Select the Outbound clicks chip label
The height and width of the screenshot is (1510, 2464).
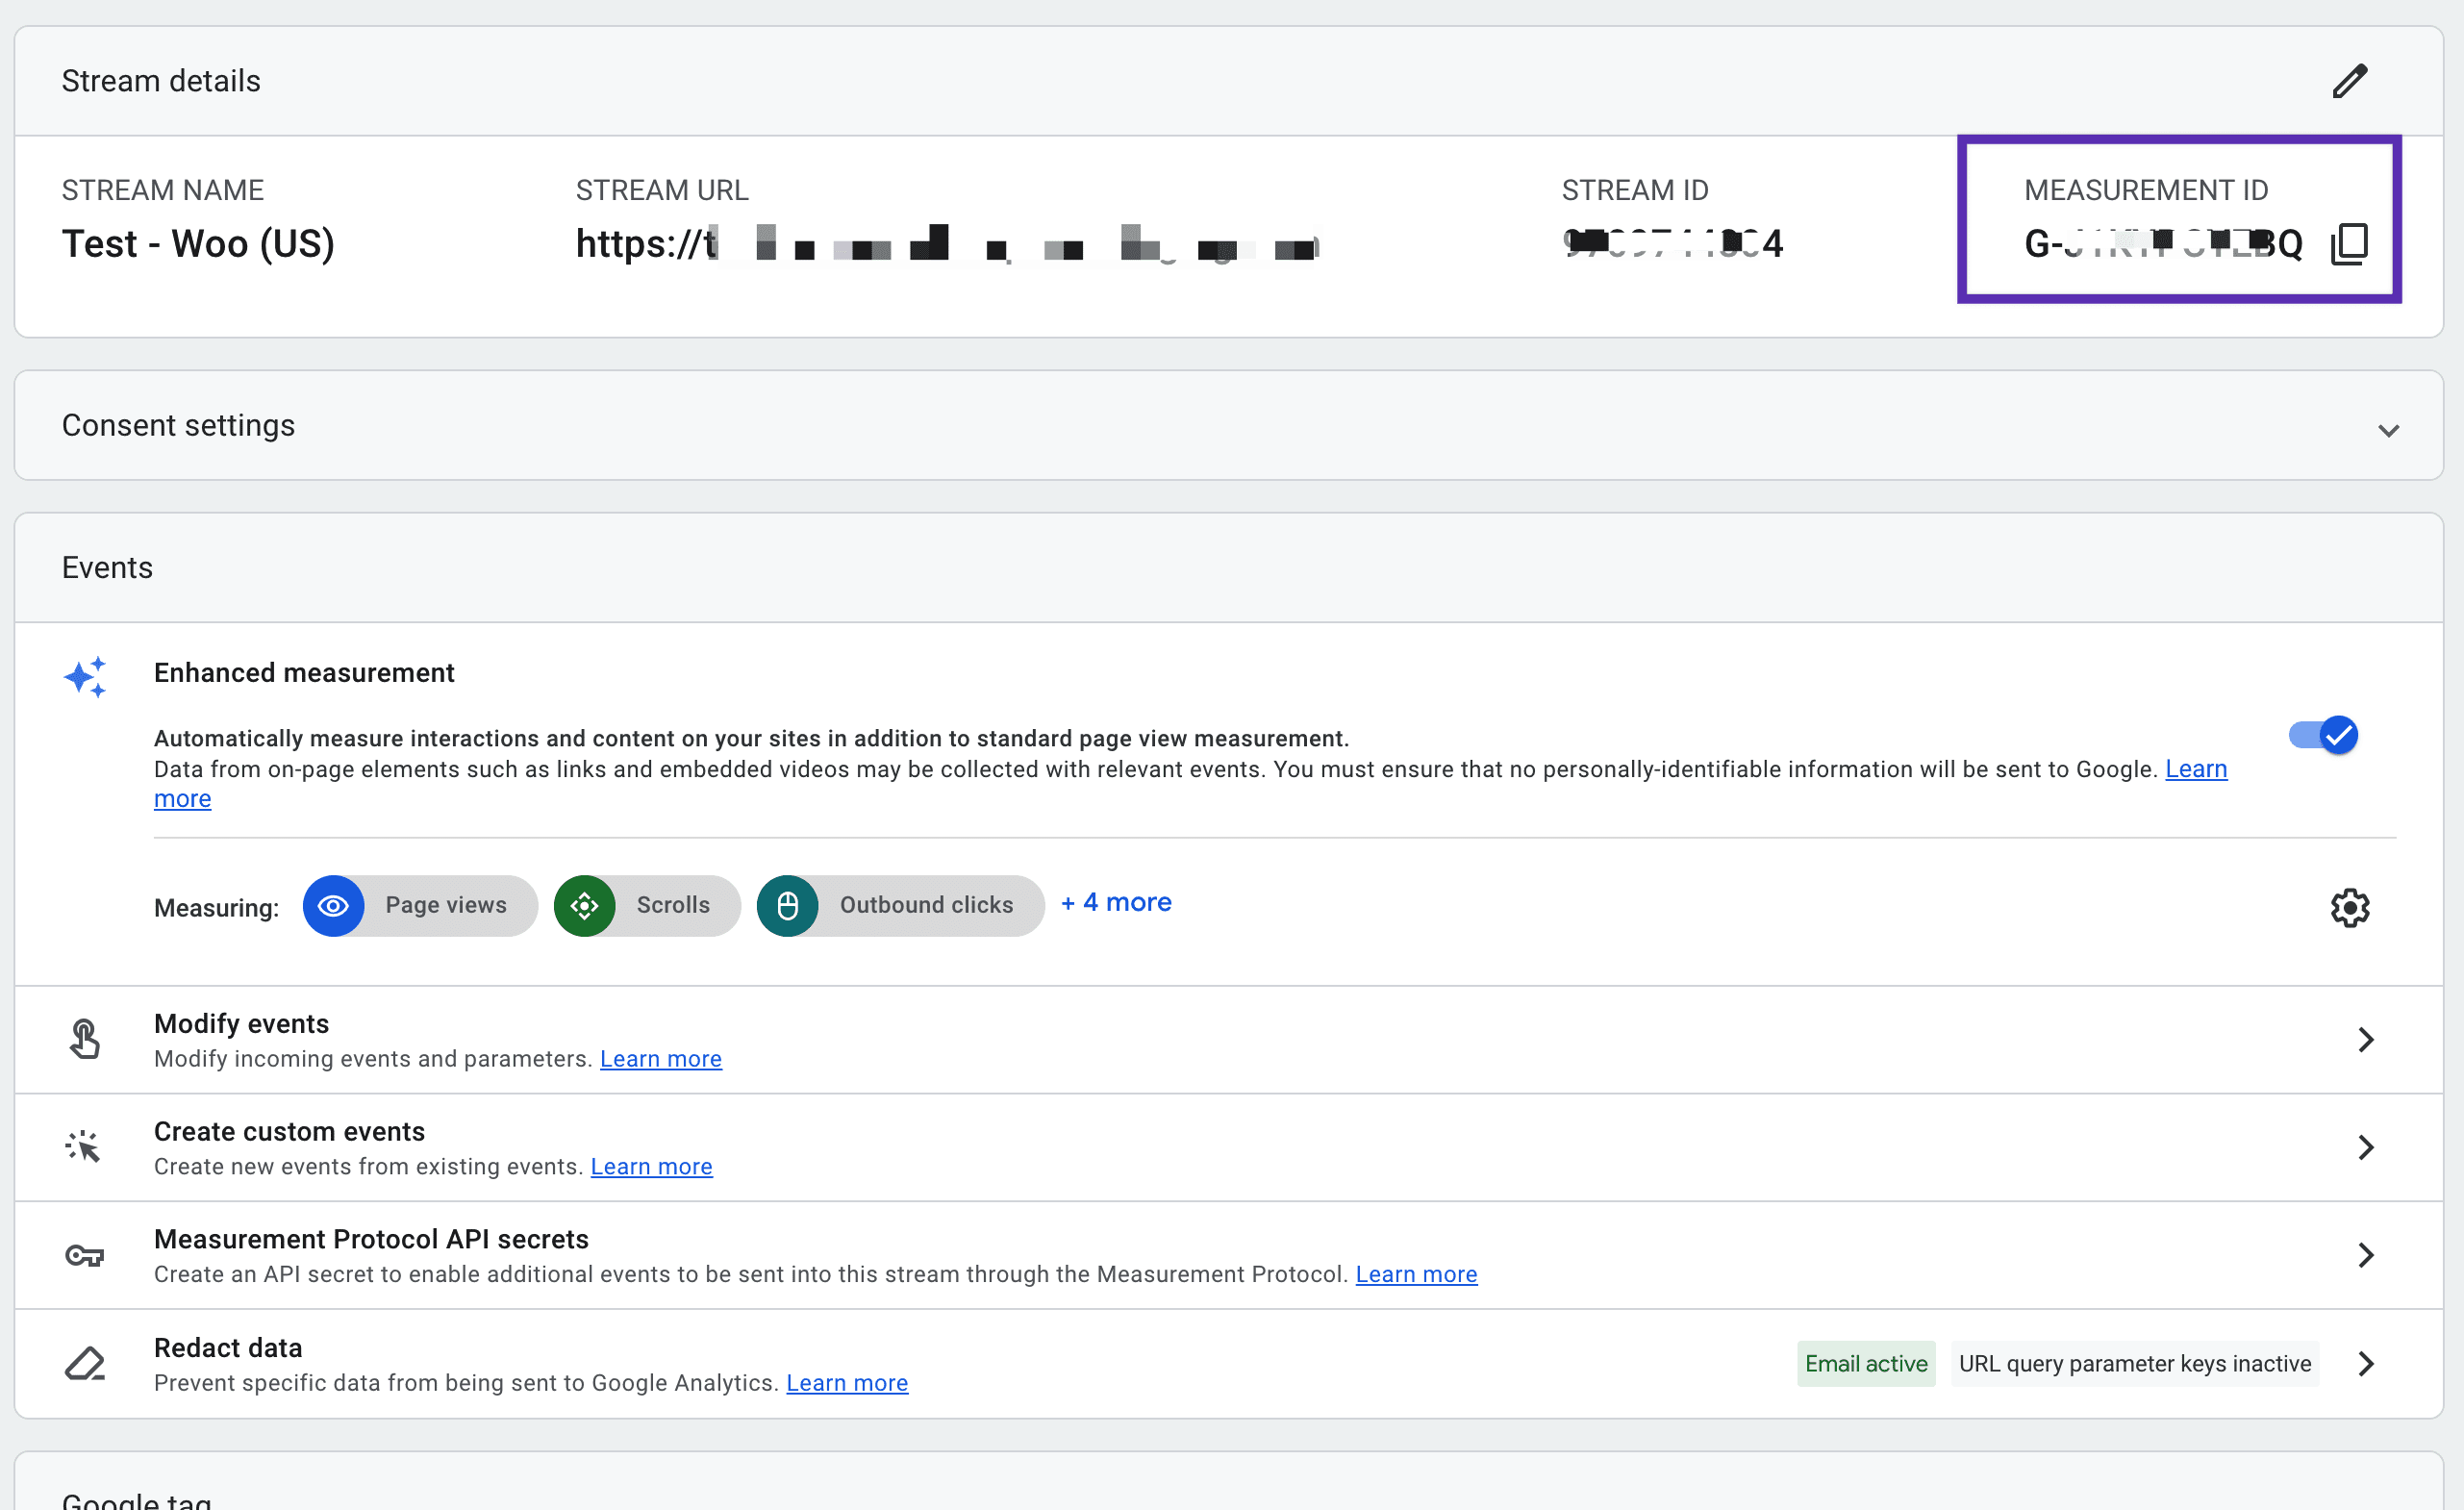(926, 905)
